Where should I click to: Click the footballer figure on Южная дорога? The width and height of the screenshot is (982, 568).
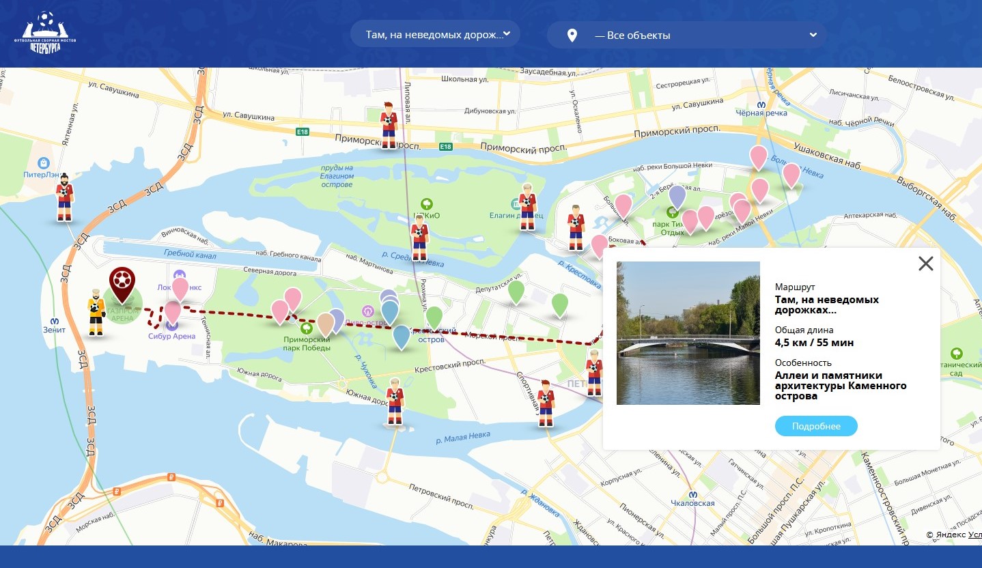395,401
